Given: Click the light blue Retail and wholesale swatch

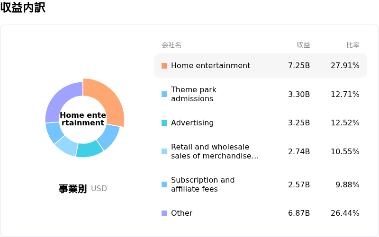Looking at the screenshot, I should [x=164, y=151].
